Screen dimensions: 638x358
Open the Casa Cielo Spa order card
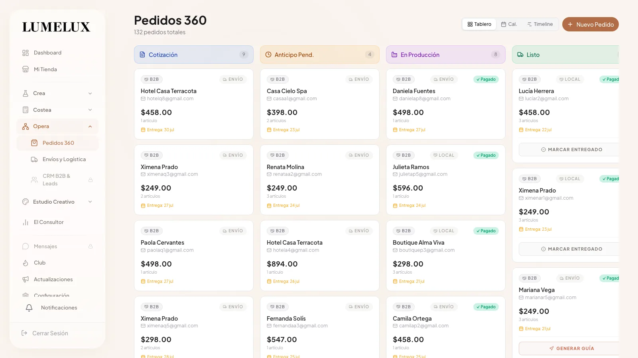[320, 104]
